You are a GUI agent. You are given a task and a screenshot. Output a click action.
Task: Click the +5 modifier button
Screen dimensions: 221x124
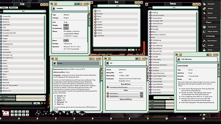27,112
